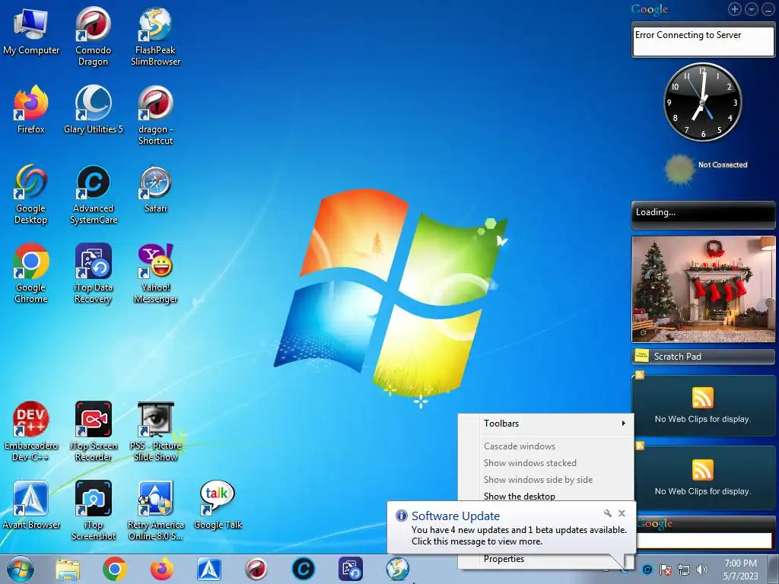Select the Comodo Dragon desktop shortcut
The height and width of the screenshot is (584, 779).
pyautogui.click(x=93, y=36)
